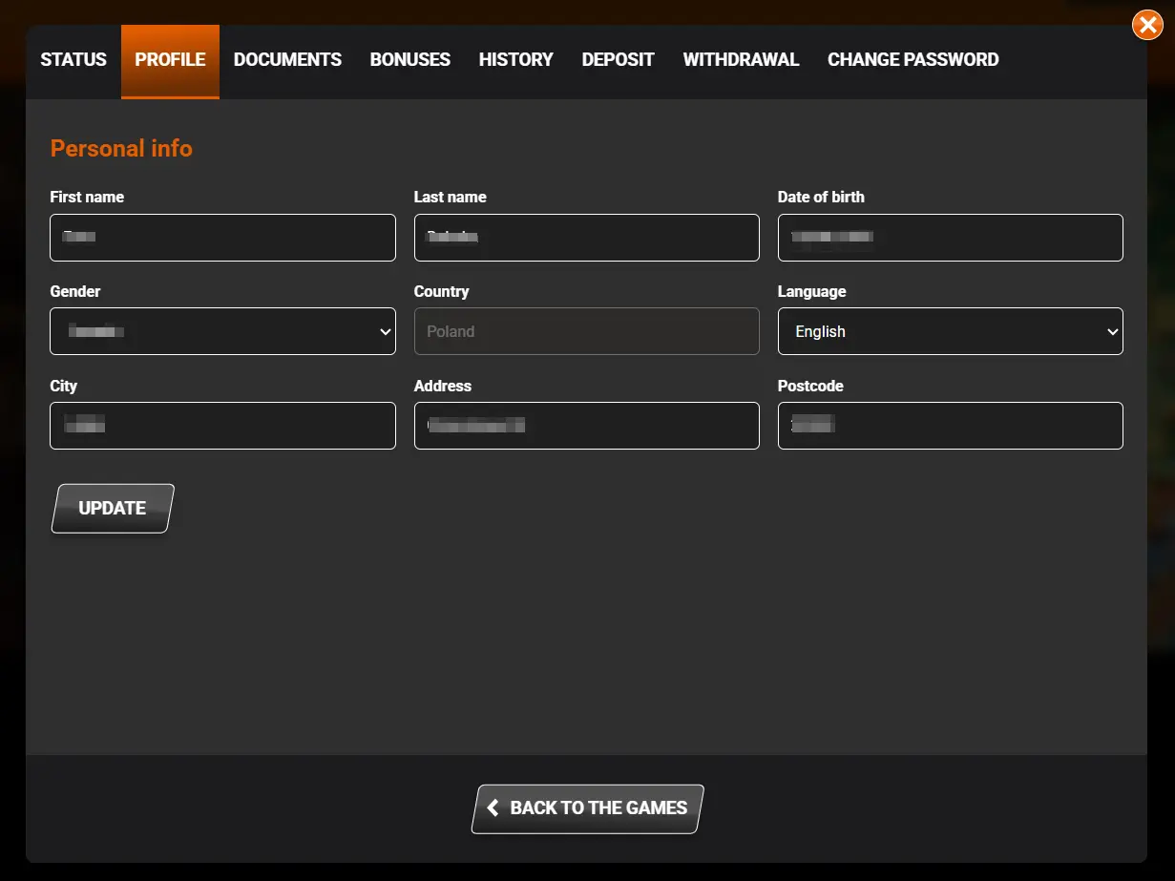Click the Date of birth field
This screenshot has width=1175, height=881.
[x=951, y=238]
